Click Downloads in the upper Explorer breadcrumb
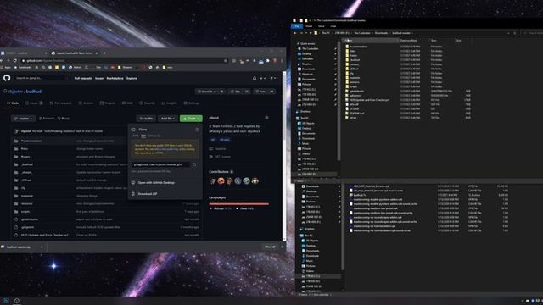Screen dimensions: 543x305 (381, 33)
